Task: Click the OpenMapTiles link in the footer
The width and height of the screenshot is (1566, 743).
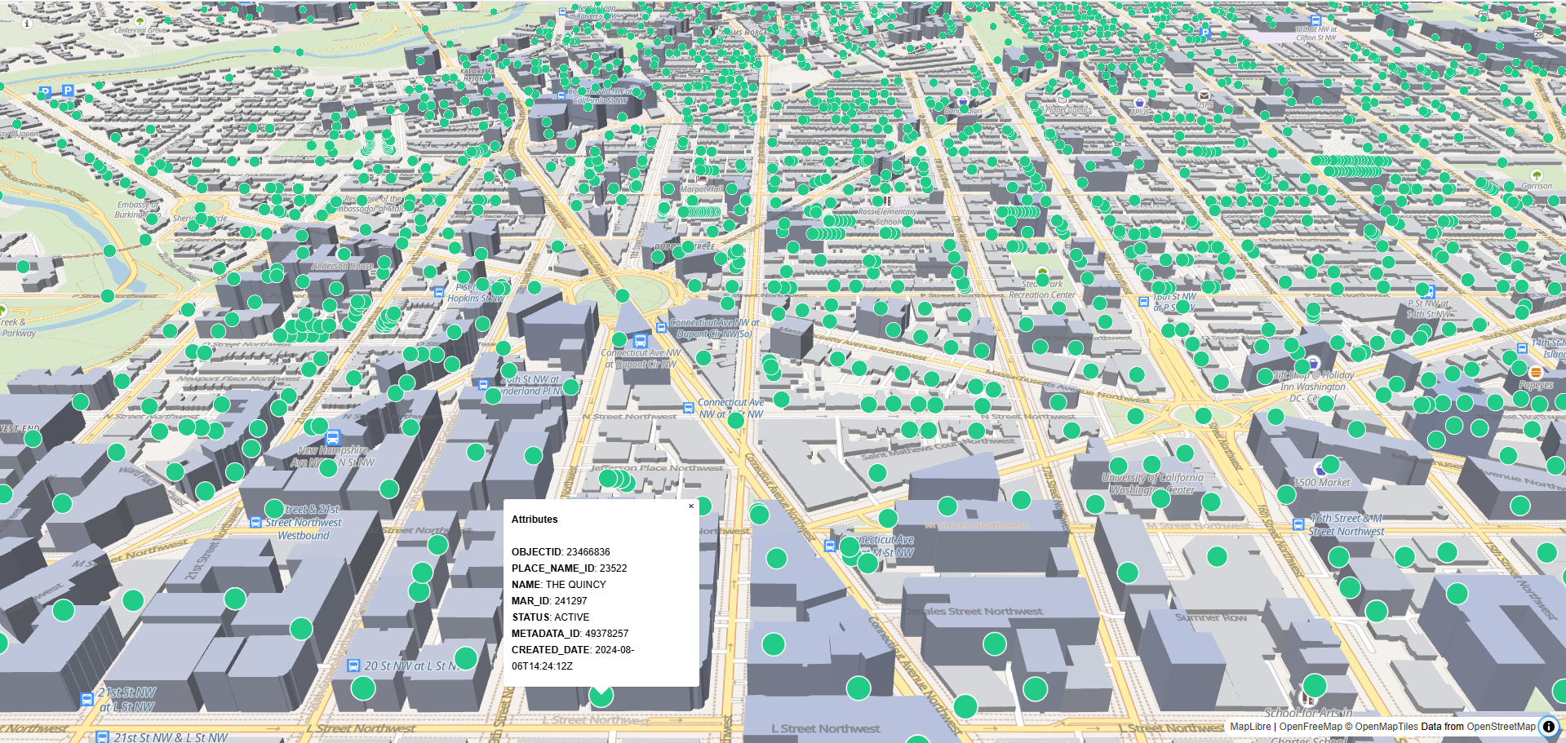Action: point(1386,726)
